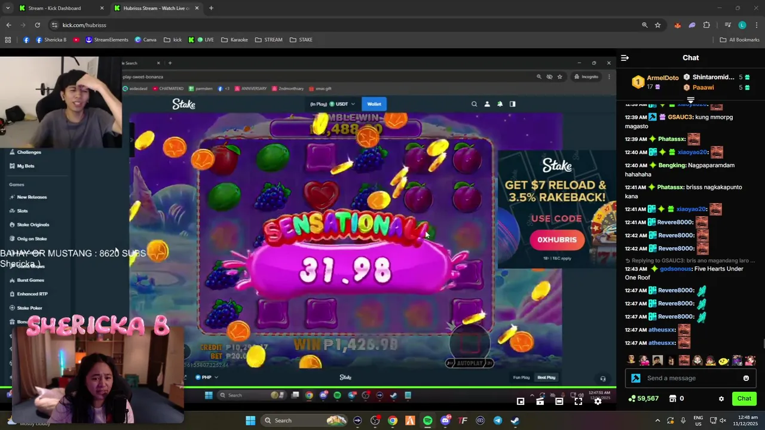Close the Hubrisss Stream tab
Viewport: 765px width, 430px height.
[198, 8]
